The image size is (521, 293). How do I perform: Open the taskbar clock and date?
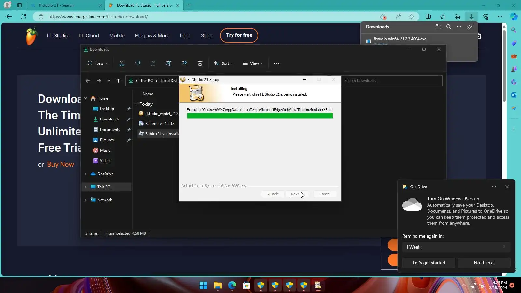[x=498, y=285]
